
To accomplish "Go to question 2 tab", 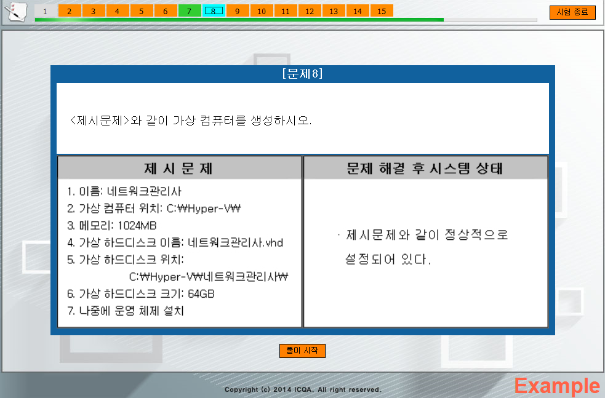I will [70, 11].
